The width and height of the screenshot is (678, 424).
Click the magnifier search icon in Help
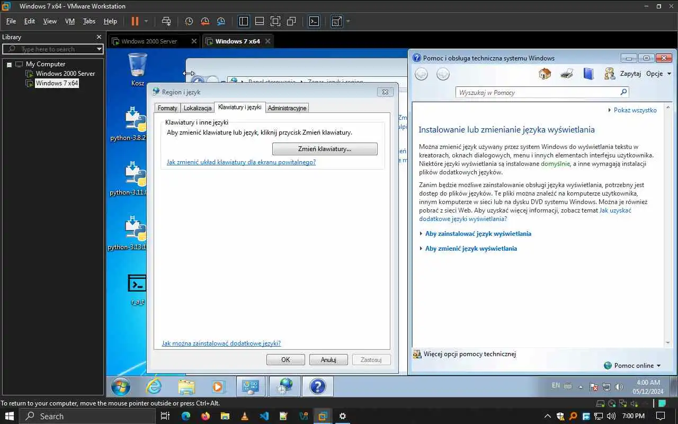tap(623, 92)
